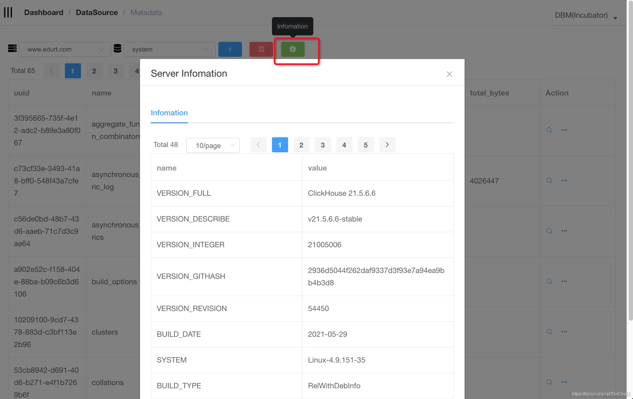Image resolution: width=633 pixels, height=399 pixels.
Task: Go to DataSource breadcrumb link
Action: pyautogui.click(x=97, y=13)
